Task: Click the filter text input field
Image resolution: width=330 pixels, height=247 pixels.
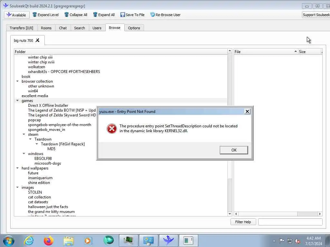Action: tap(290, 222)
